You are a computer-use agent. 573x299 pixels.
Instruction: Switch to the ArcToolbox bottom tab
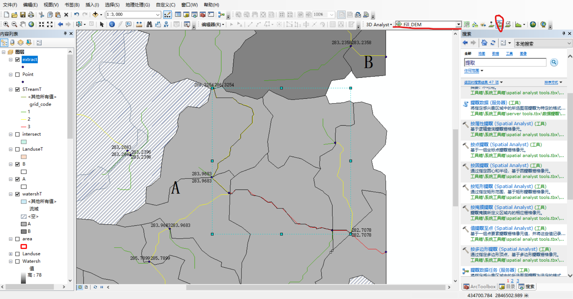point(479,286)
